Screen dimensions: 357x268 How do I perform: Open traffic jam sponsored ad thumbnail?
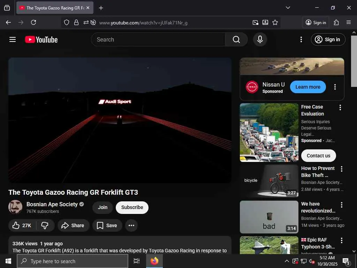[x=269, y=133]
